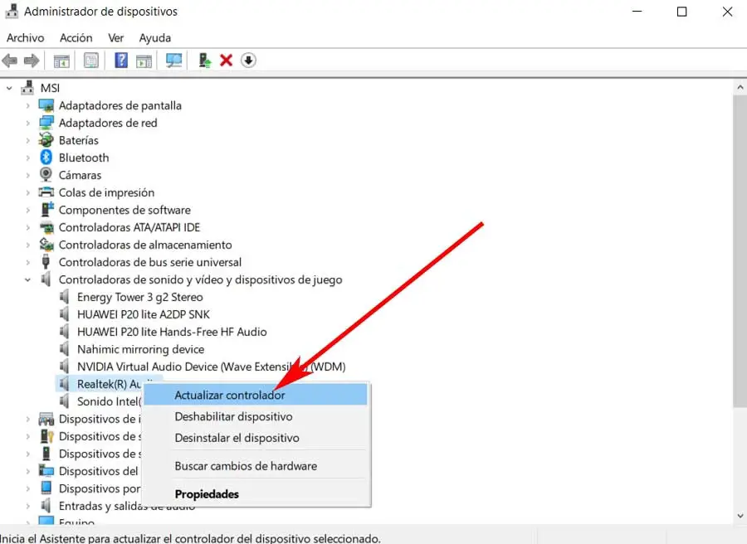This screenshot has height=544, width=747.
Task: Select the MSI computer icon
Action: pyautogui.click(x=27, y=88)
